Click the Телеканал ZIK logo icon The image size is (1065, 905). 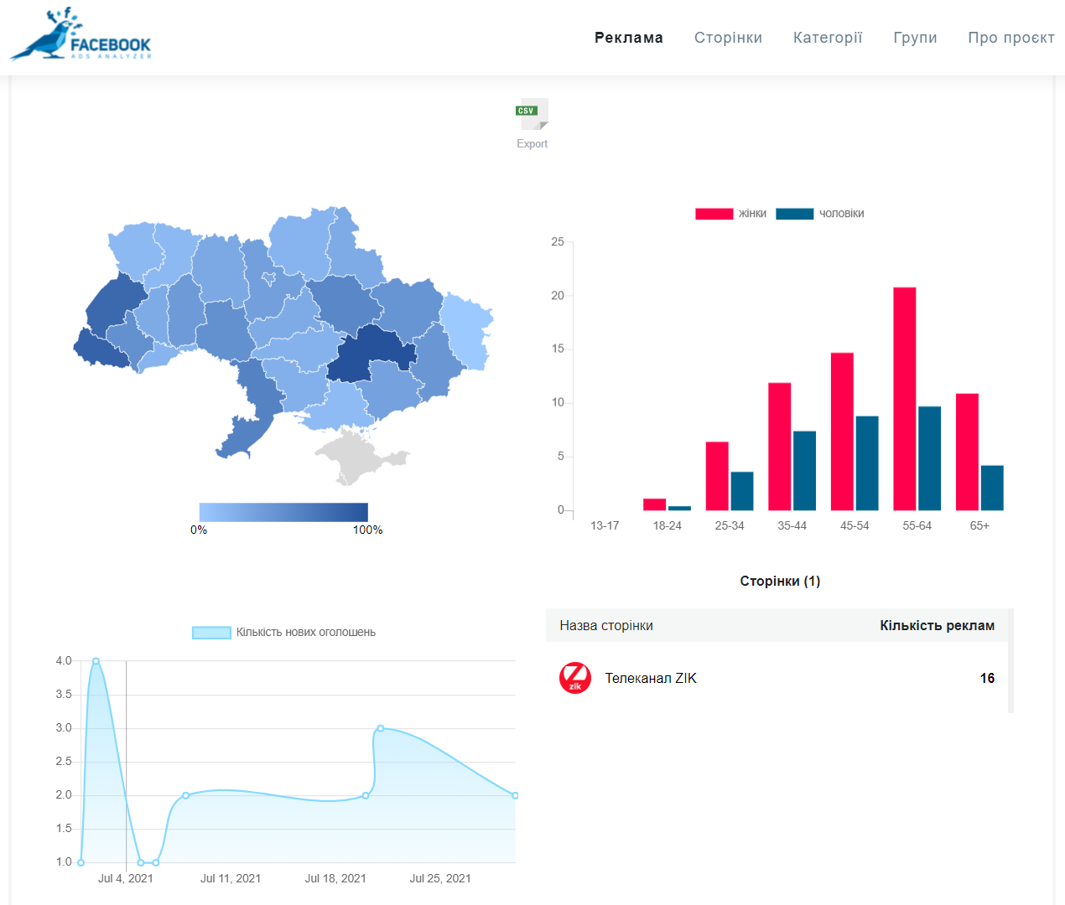pyautogui.click(x=575, y=678)
